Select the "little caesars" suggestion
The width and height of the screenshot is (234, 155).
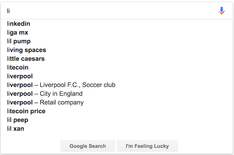point(26,59)
